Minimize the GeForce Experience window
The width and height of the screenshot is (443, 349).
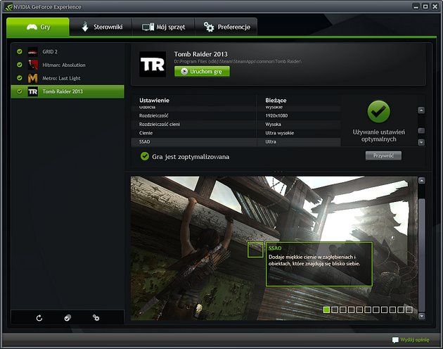pos(416,6)
